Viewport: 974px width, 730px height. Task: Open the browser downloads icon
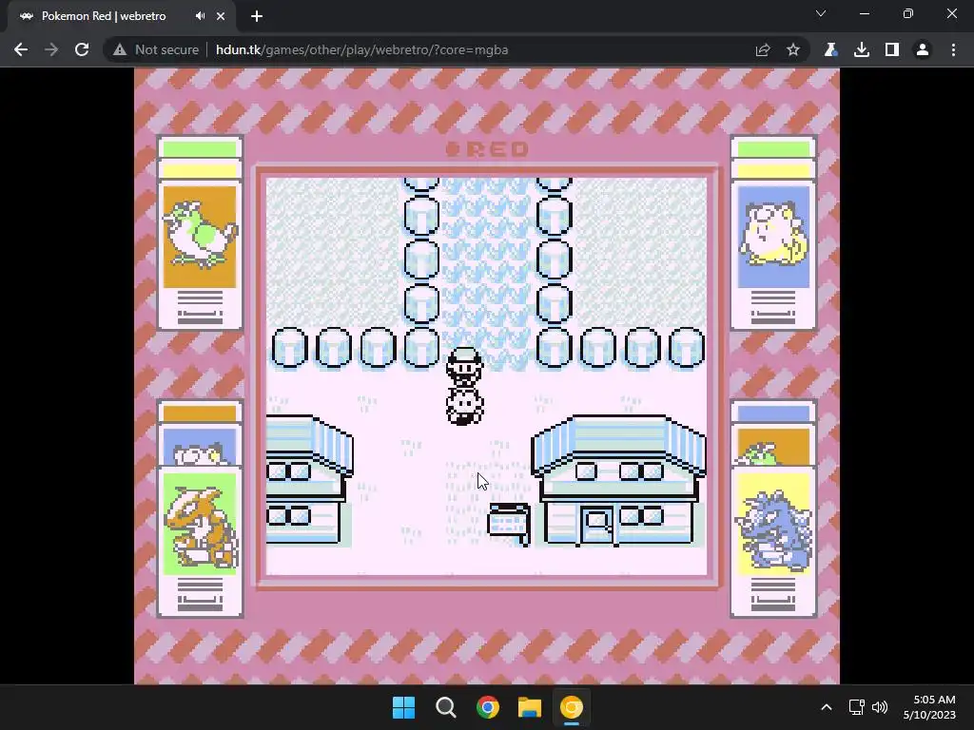[861, 49]
